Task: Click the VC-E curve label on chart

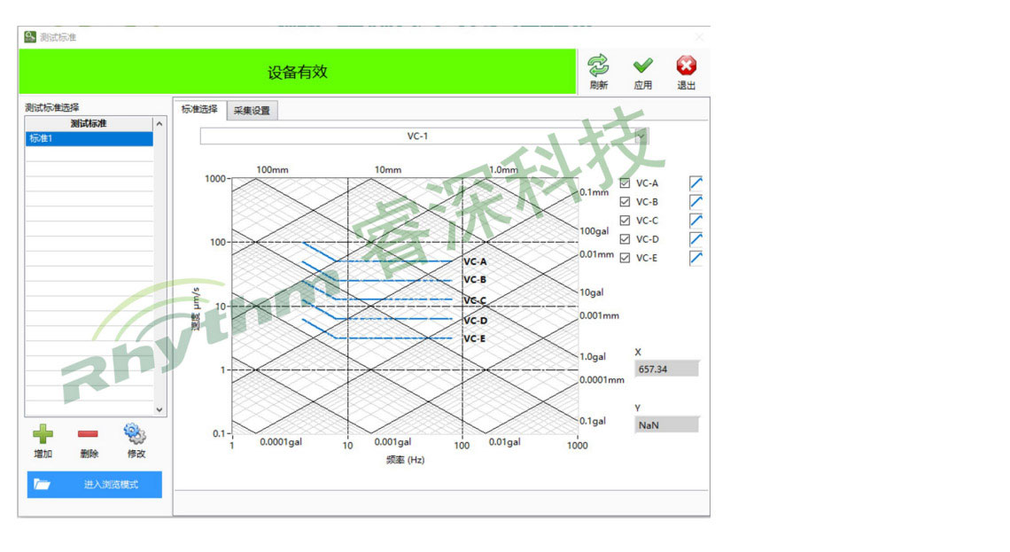Action: click(476, 338)
